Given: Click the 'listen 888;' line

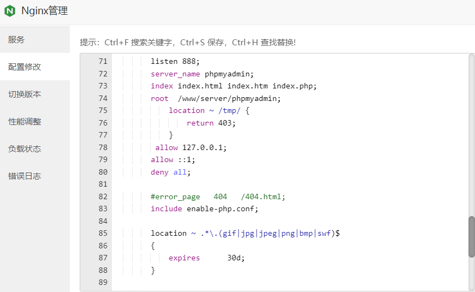Looking at the screenshot, I should tap(175, 62).
